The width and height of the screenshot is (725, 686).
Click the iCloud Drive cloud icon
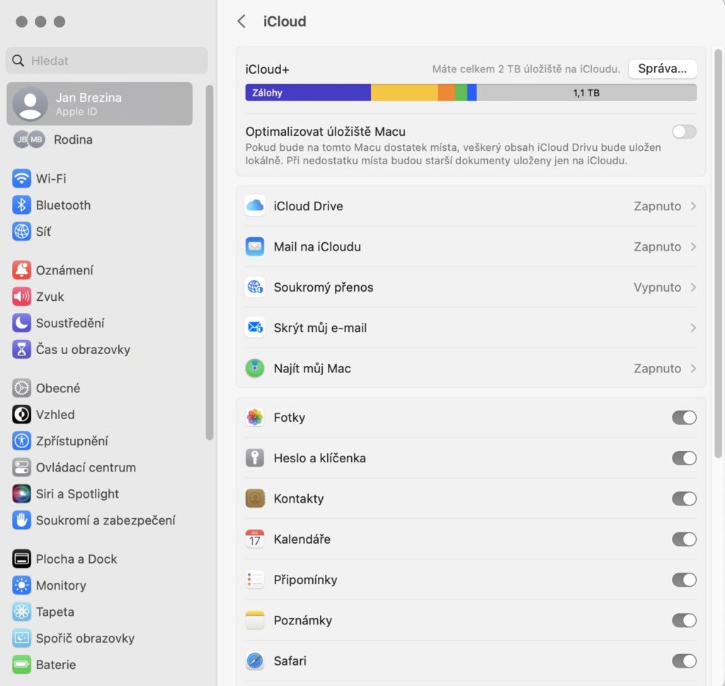pos(255,206)
